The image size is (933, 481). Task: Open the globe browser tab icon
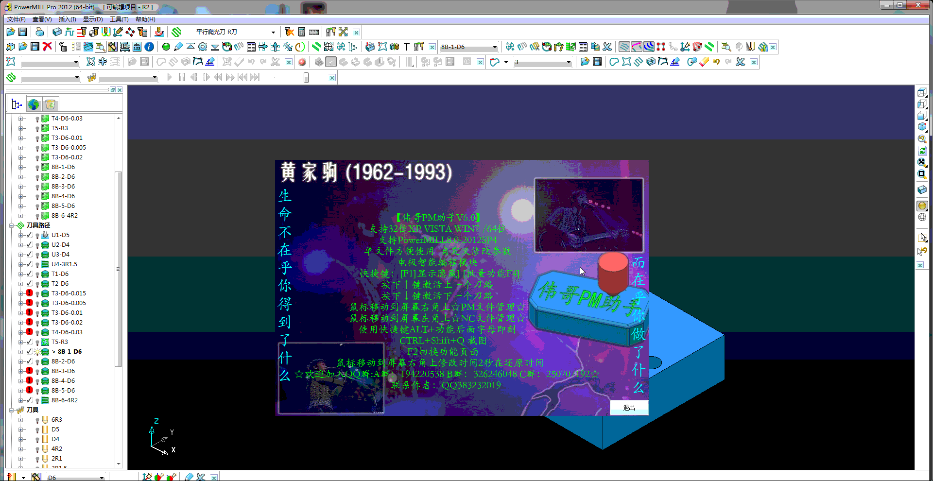tap(34, 104)
